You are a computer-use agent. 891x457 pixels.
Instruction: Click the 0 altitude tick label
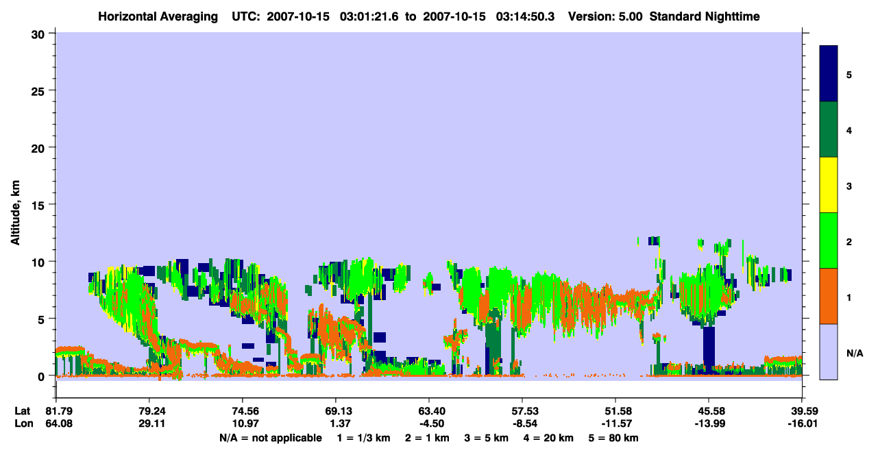click(x=42, y=376)
